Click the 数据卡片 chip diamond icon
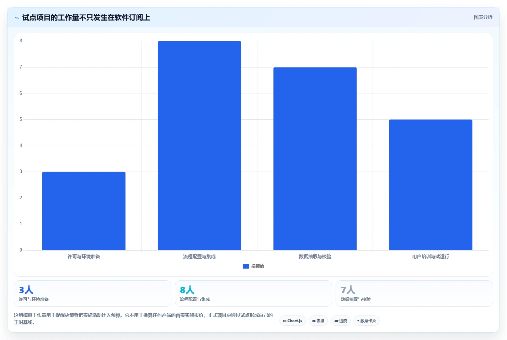Screen dimensions: 507x340 coord(358,321)
